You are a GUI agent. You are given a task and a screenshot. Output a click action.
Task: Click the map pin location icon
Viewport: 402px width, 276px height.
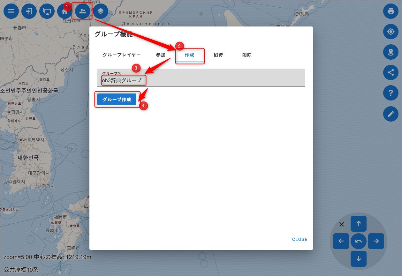[x=391, y=52]
